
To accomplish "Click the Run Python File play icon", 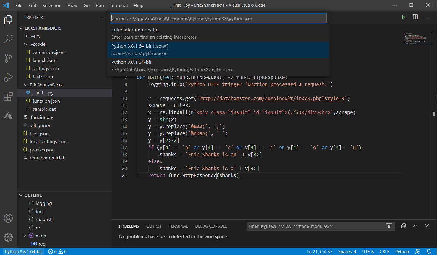I will coord(403,17).
